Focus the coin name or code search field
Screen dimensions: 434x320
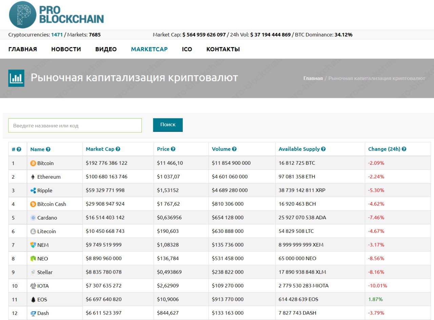pos(75,125)
